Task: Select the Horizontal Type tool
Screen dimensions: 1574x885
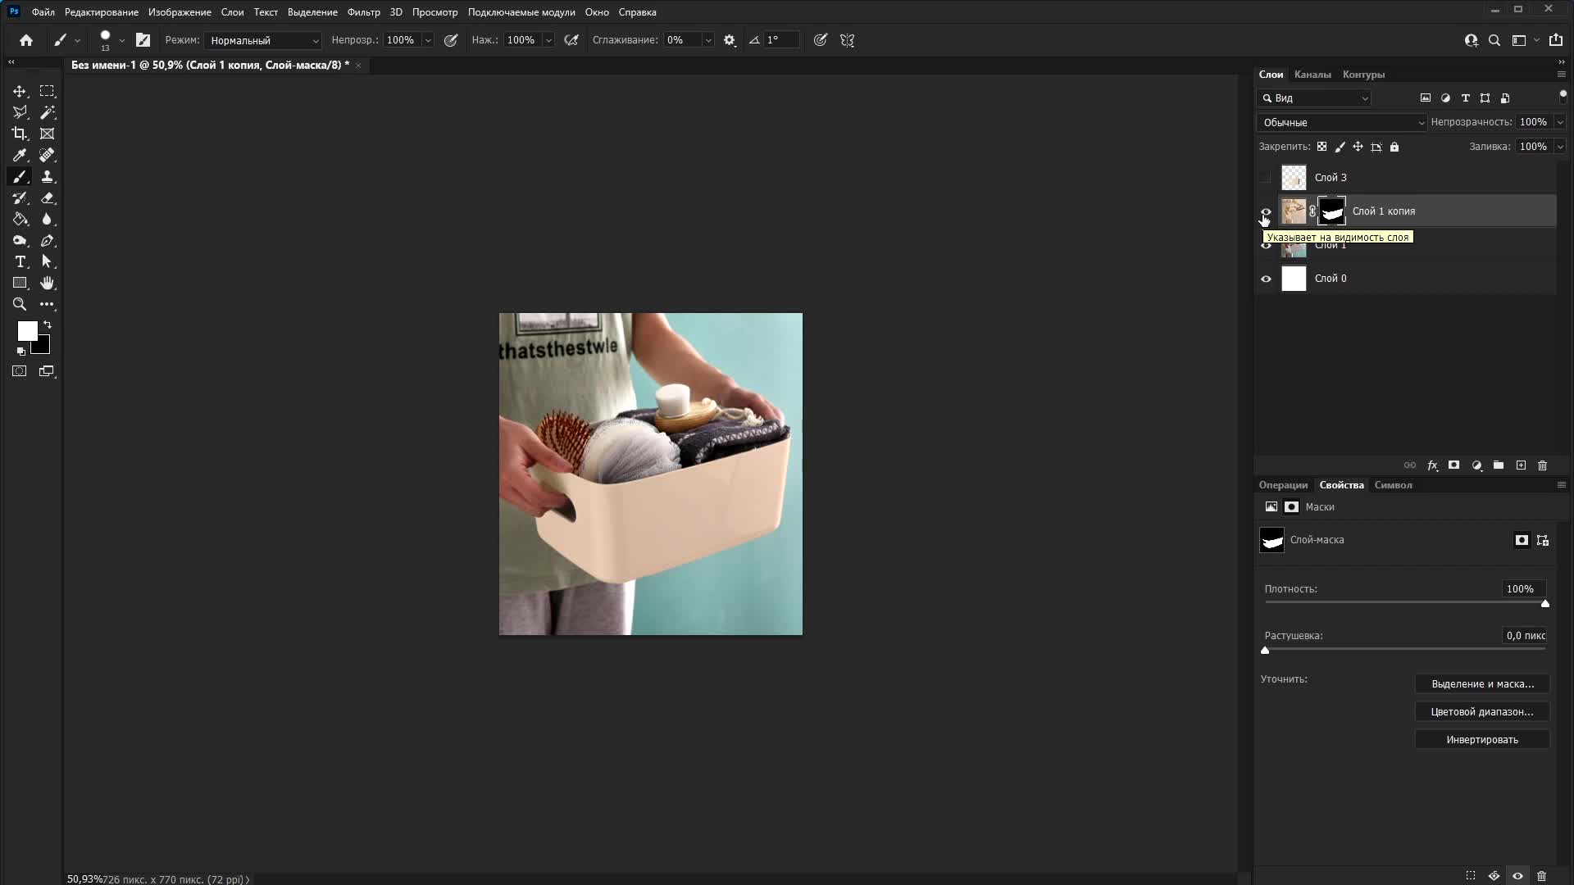Action: tap(20, 261)
